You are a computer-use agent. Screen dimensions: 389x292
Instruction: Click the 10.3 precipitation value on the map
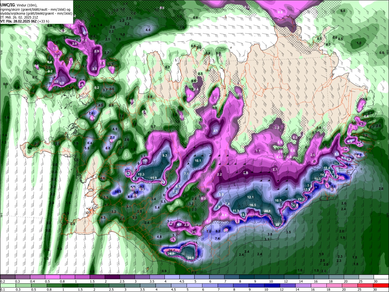pyautogui.click(x=118, y=192)
